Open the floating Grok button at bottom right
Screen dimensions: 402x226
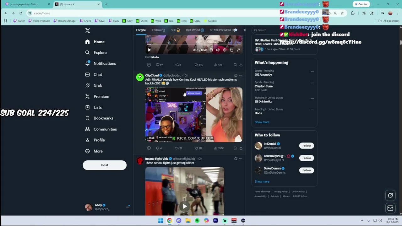click(x=390, y=195)
